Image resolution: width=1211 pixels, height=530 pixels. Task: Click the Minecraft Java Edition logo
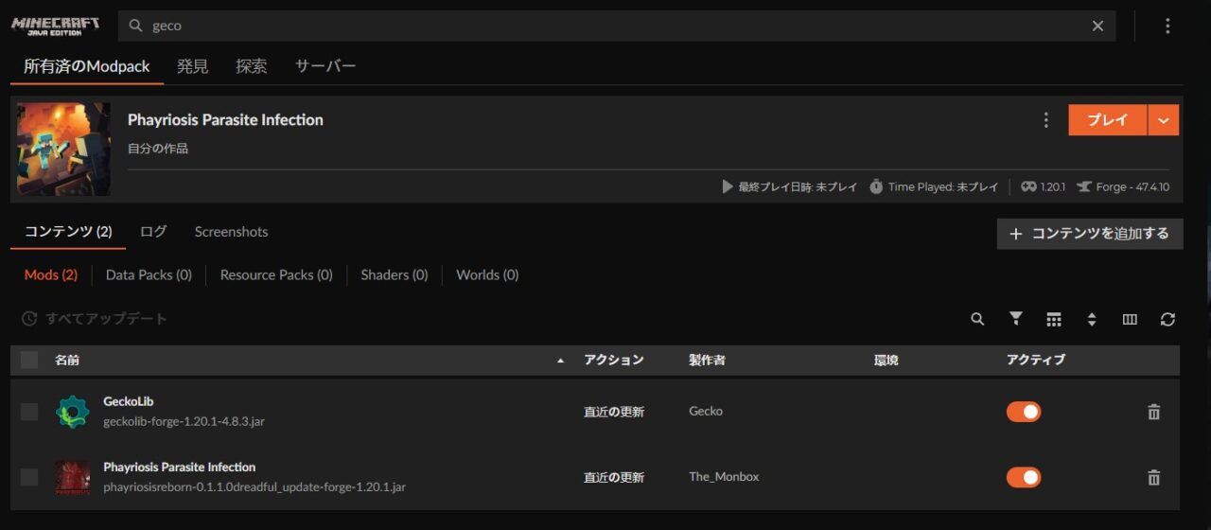click(x=55, y=26)
